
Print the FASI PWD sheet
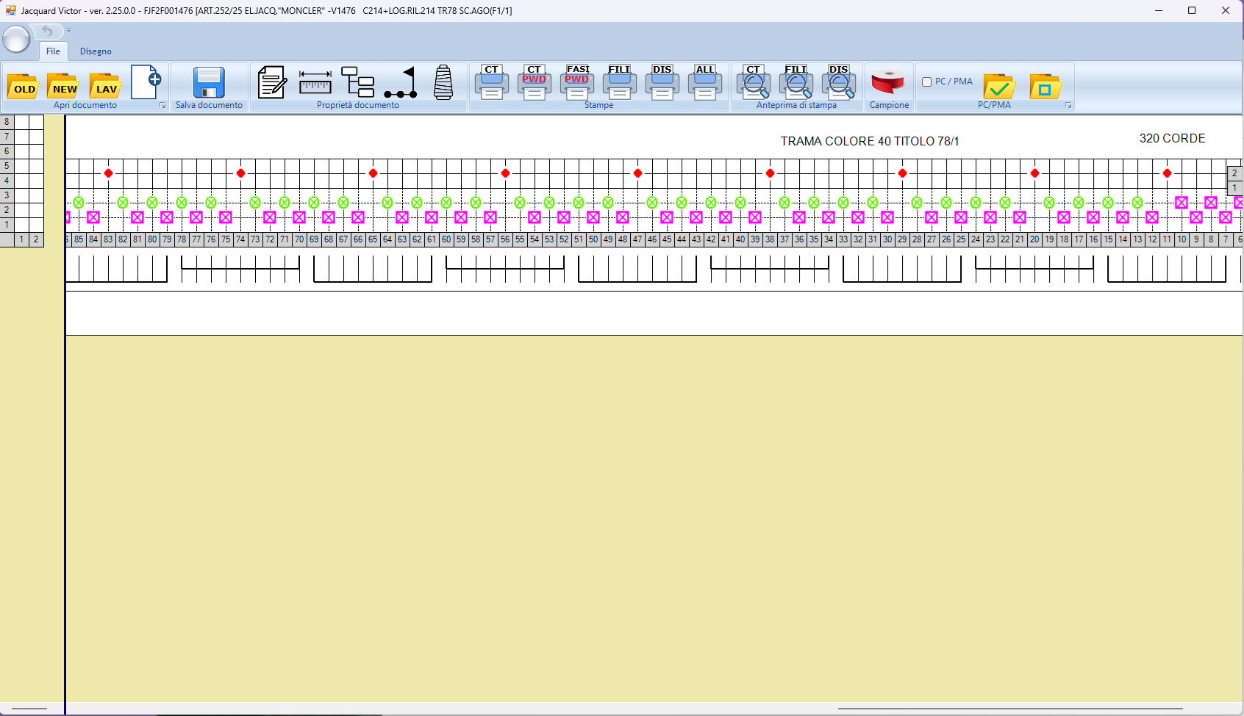pos(577,82)
